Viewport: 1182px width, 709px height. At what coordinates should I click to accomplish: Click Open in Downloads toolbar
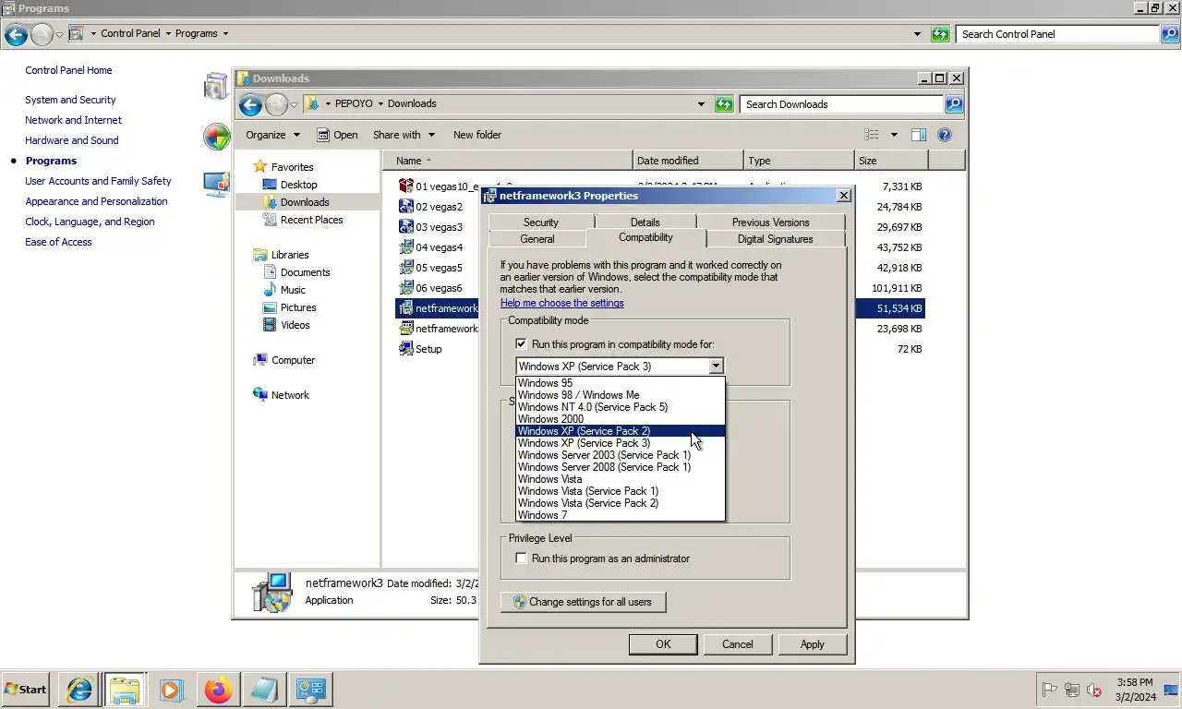(337, 135)
